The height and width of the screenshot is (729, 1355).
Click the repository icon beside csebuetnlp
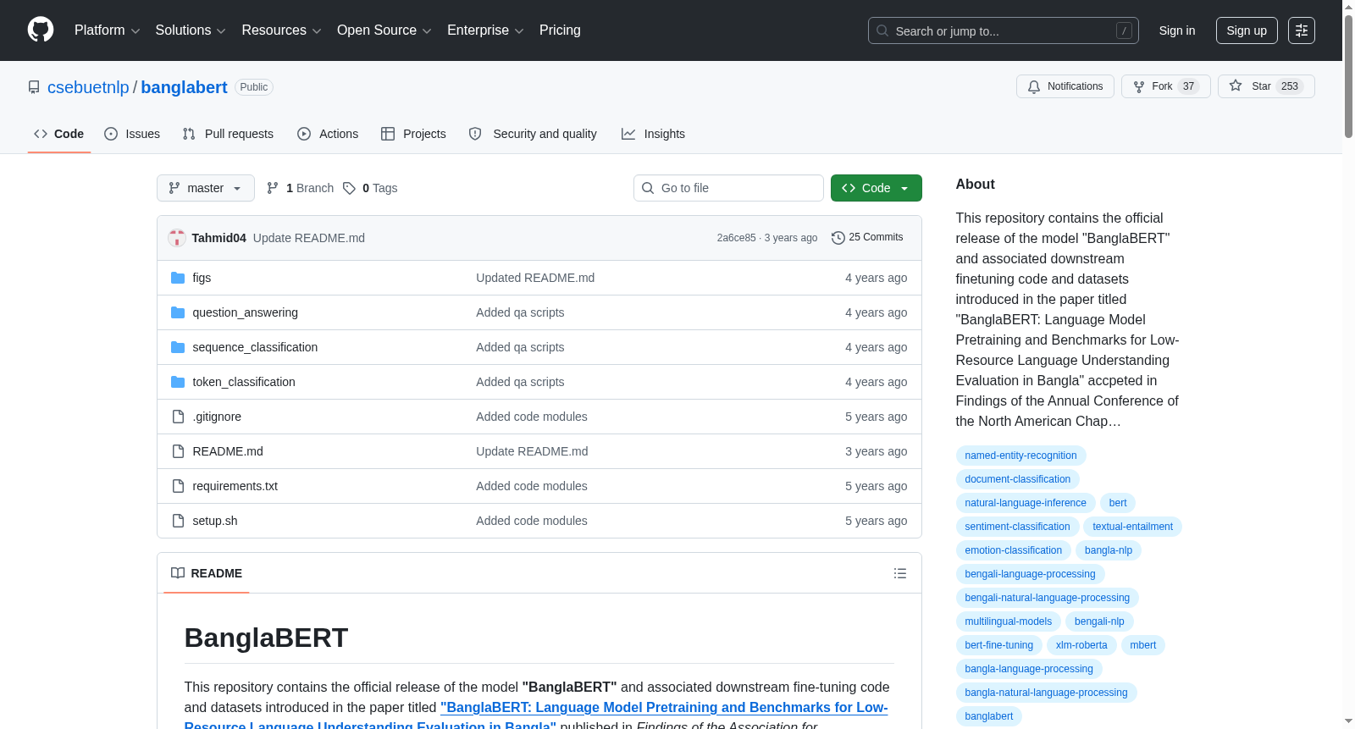pyautogui.click(x=34, y=87)
